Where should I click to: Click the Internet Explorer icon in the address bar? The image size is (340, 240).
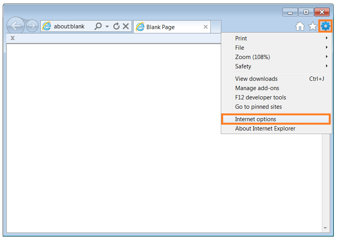tap(47, 26)
